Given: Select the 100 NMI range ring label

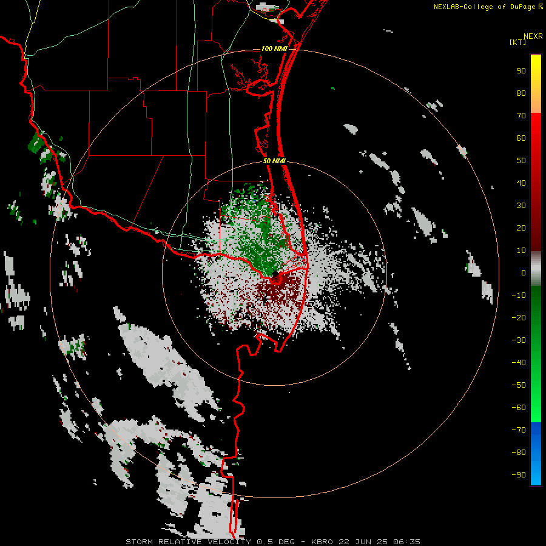Looking at the screenshot, I should [274, 49].
